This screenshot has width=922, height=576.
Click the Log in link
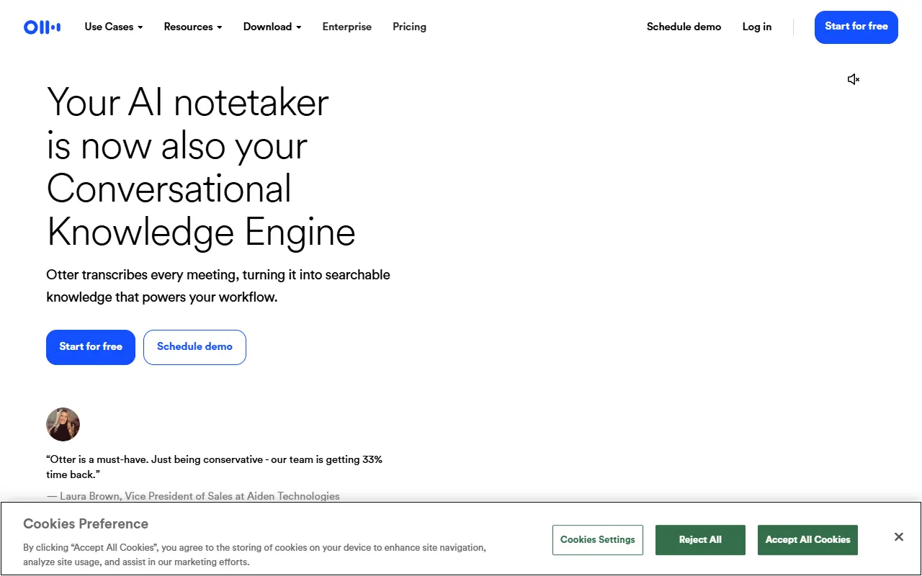tap(757, 27)
